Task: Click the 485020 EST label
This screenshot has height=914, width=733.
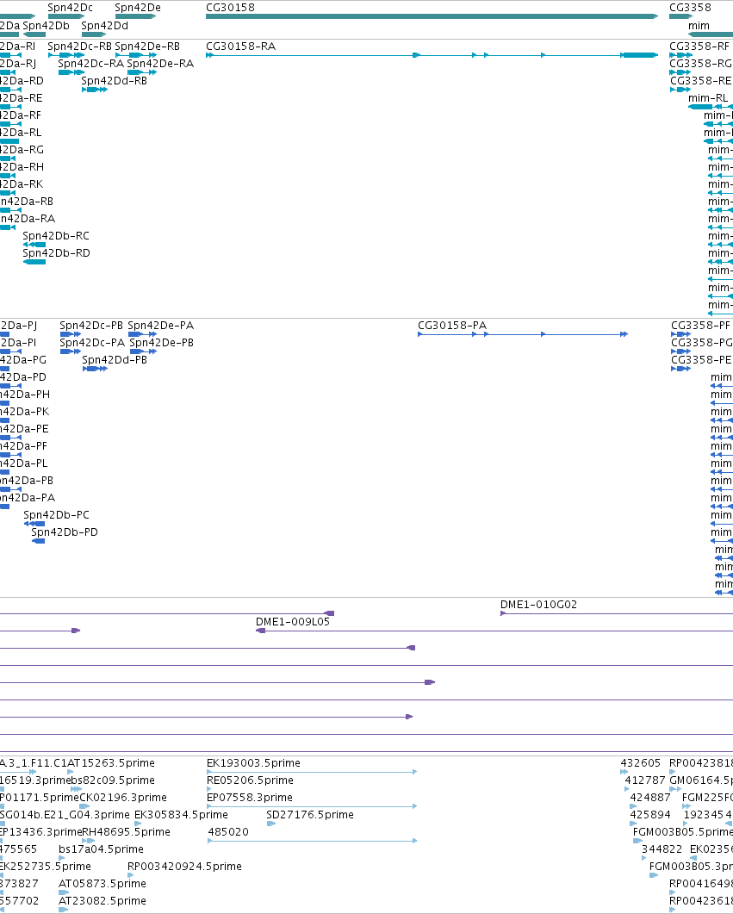Action: [x=228, y=832]
